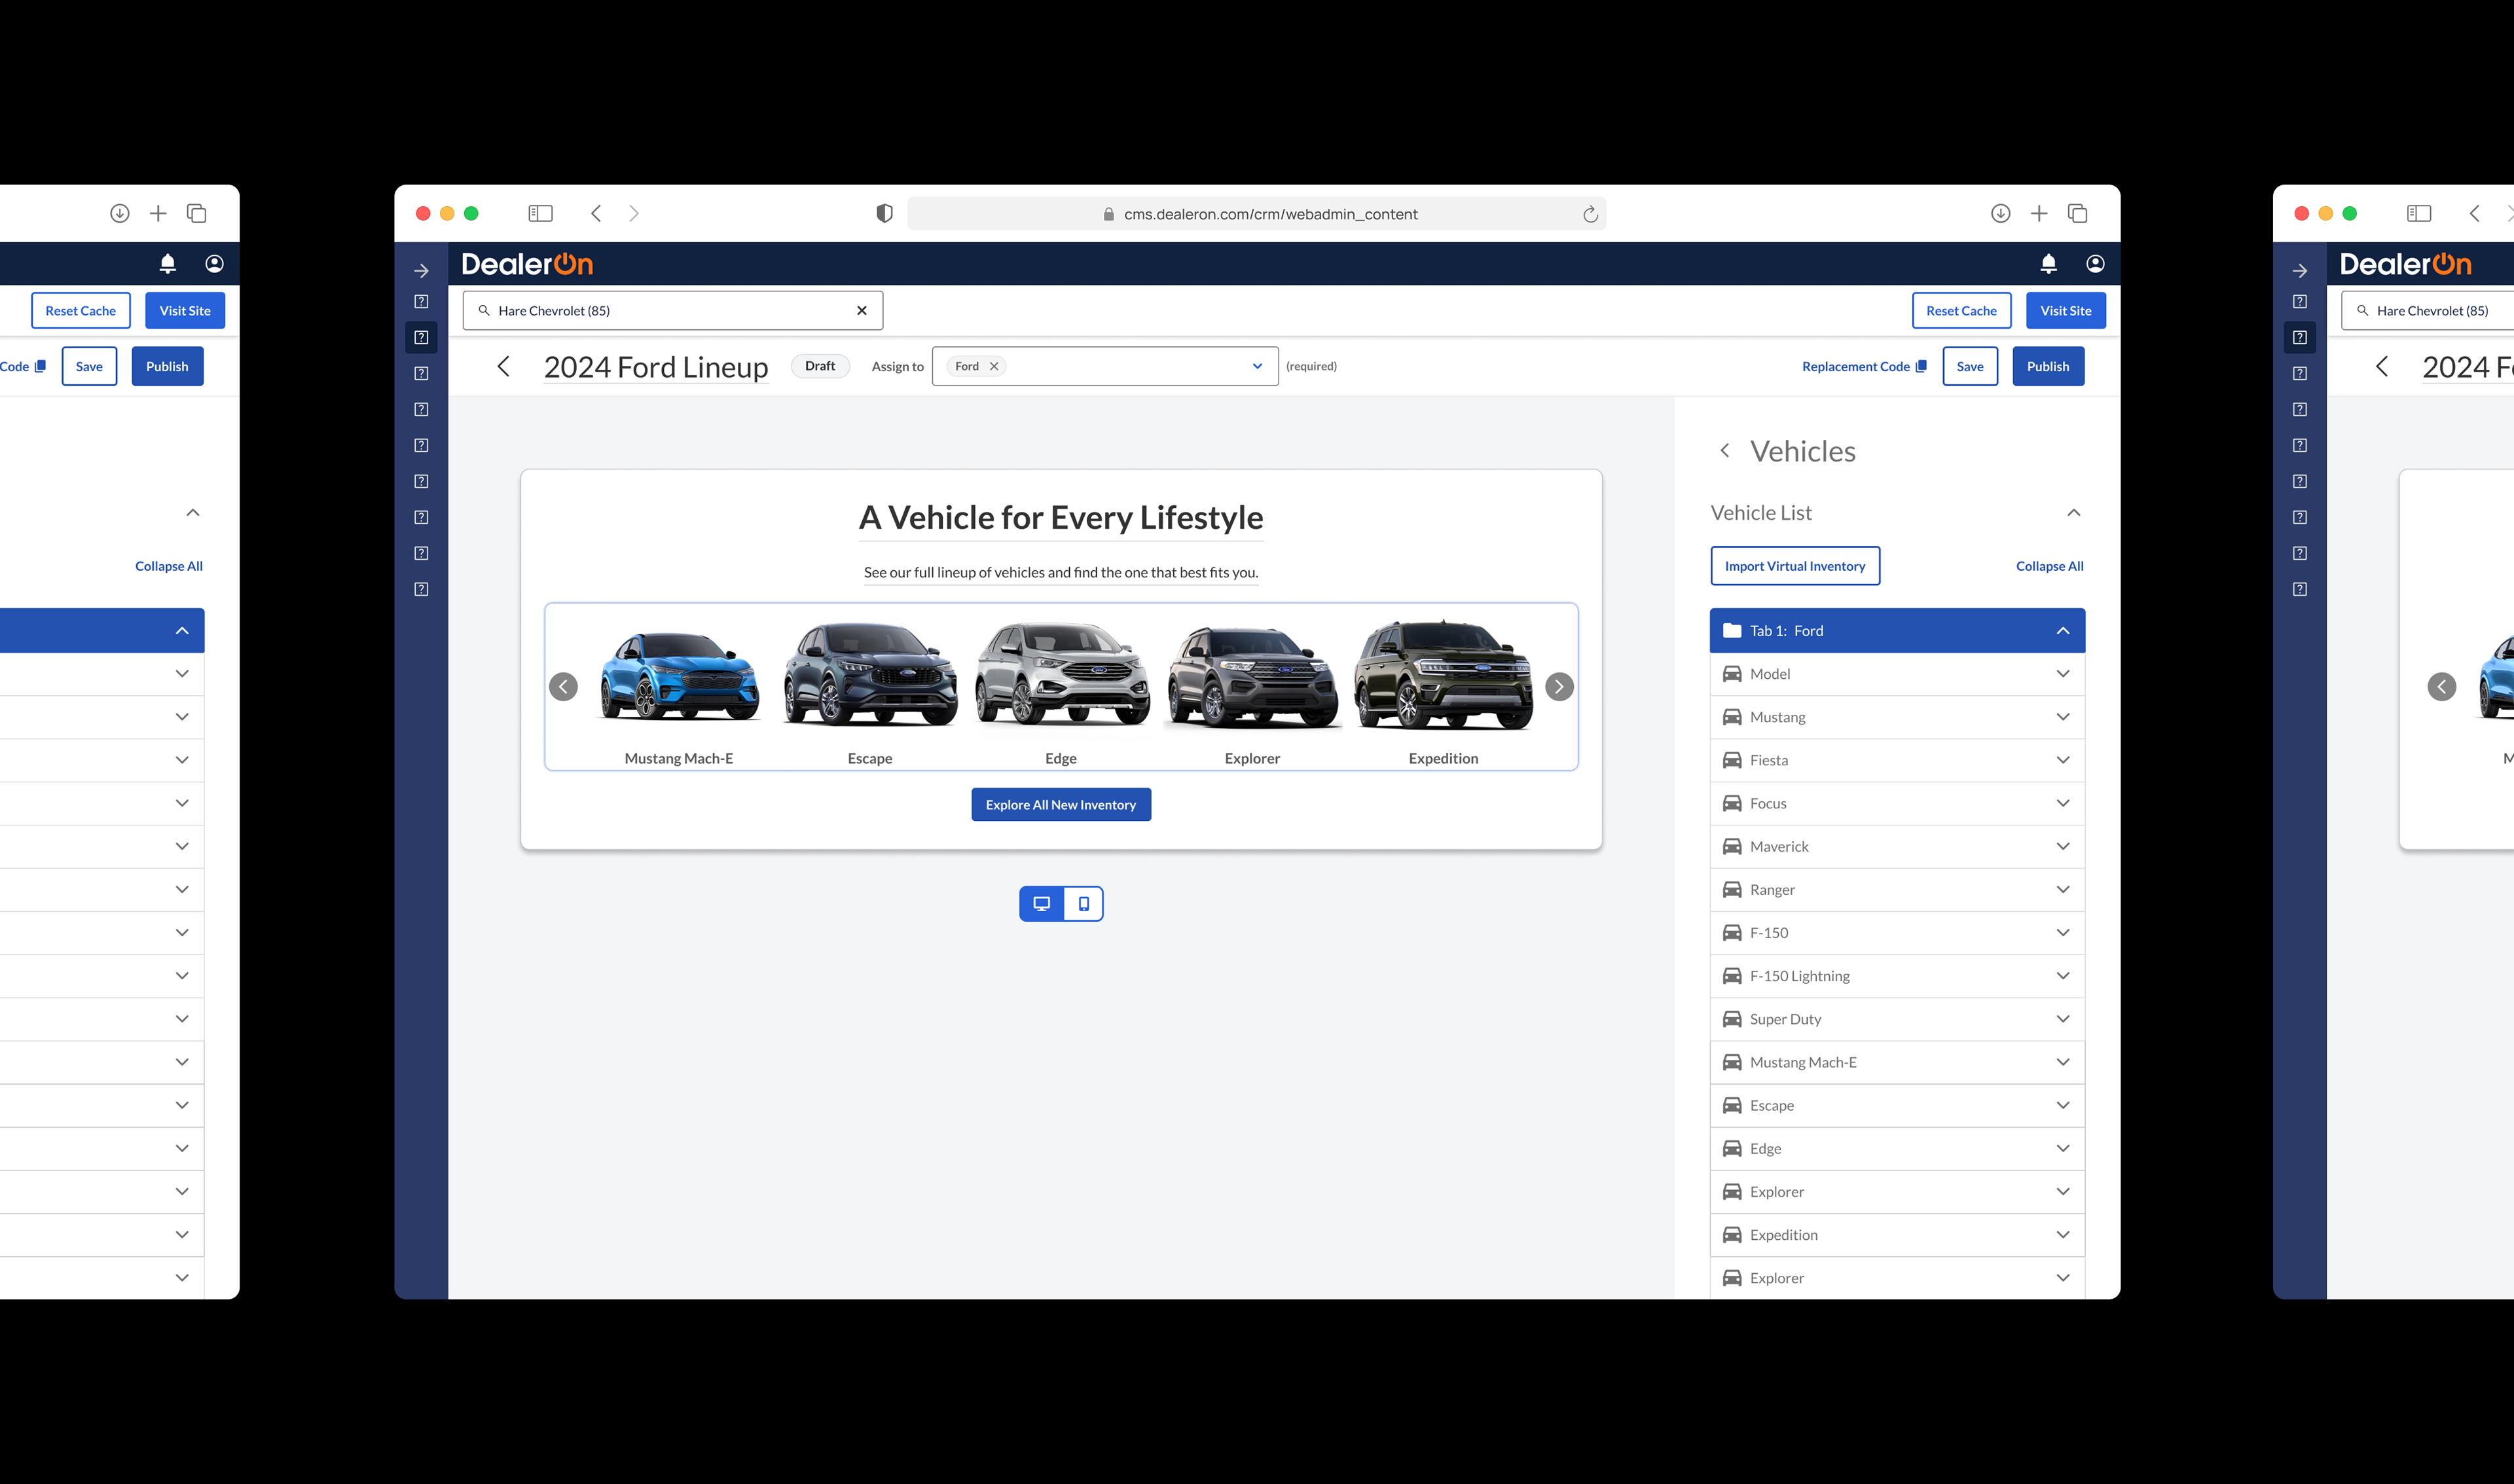This screenshot has width=2514, height=1484.
Task: Click the last sidebar placeholder icon in center window
Action: coord(421,590)
